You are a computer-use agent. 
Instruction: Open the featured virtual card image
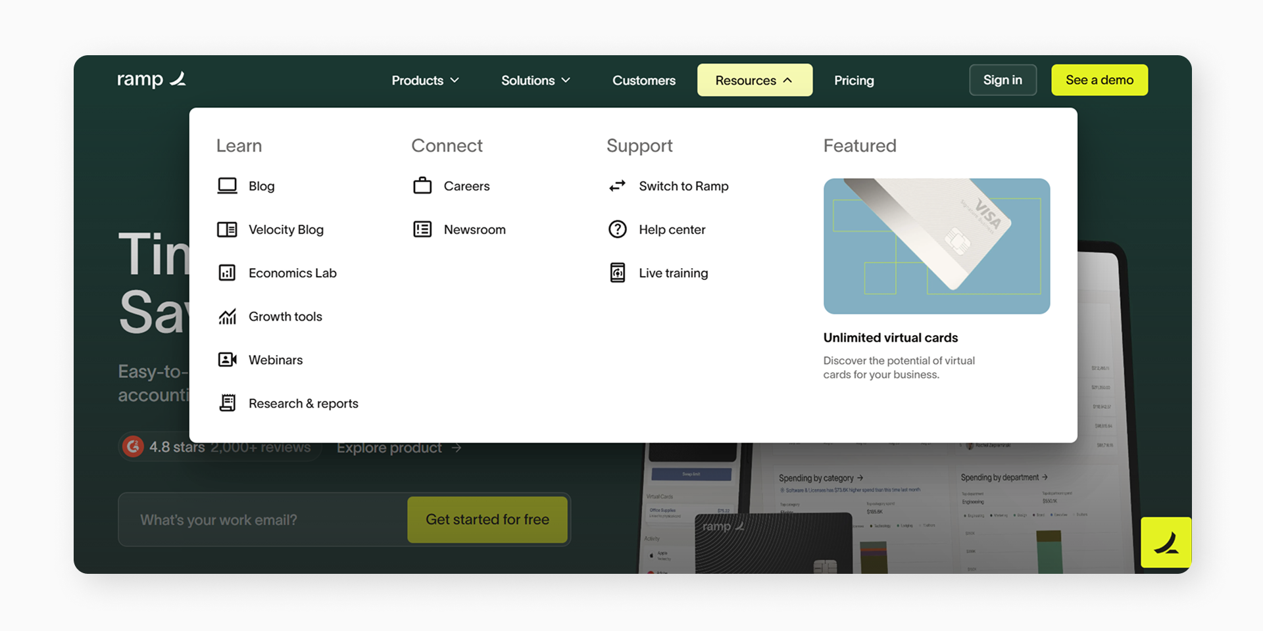(x=937, y=246)
